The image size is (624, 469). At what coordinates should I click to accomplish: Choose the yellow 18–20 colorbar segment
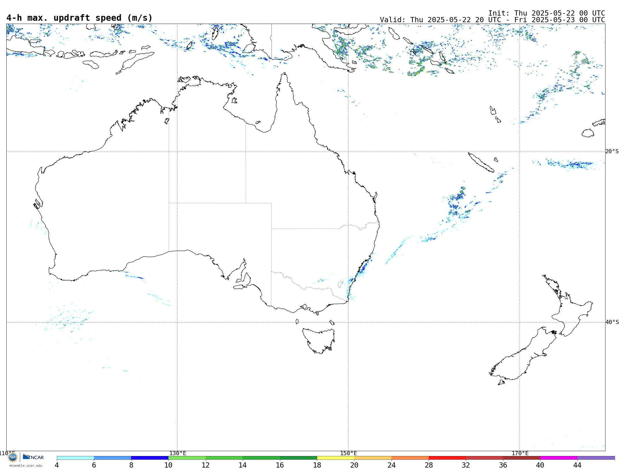click(336, 458)
